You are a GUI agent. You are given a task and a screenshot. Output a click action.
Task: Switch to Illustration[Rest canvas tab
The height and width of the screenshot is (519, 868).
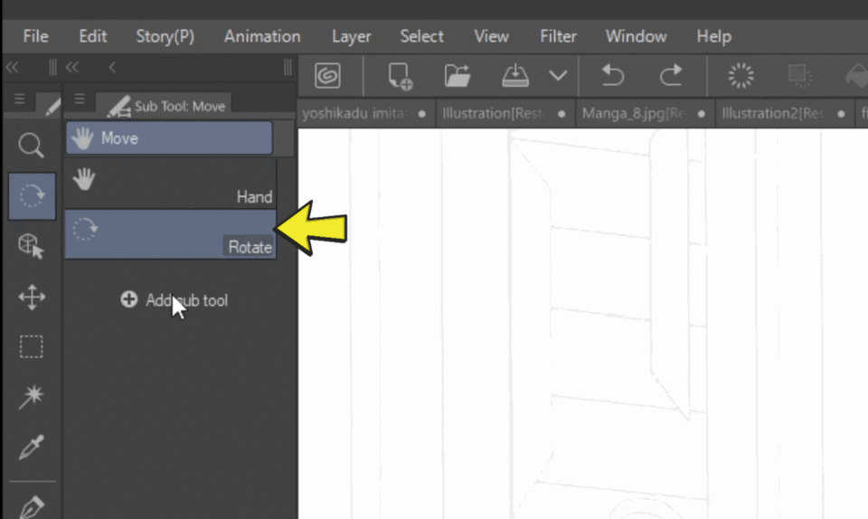click(x=505, y=113)
